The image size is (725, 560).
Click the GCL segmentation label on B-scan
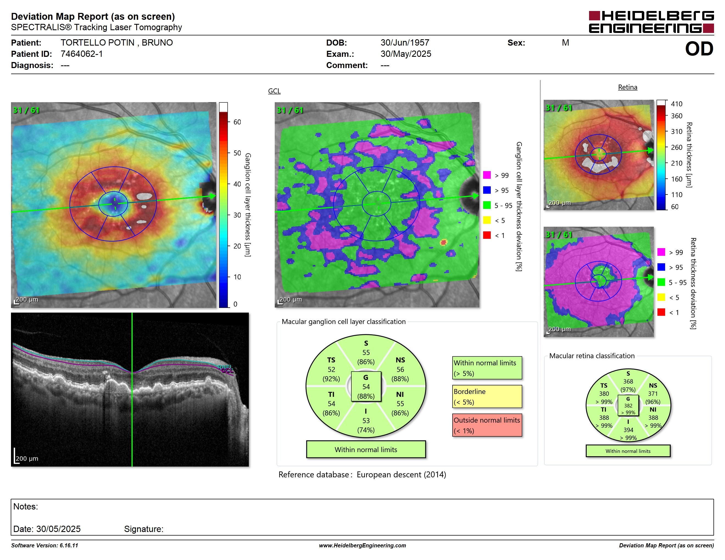pos(227,371)
